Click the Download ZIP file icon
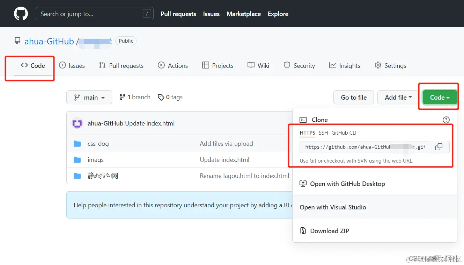This screenshot has height=265, width=464. point(303,231)
